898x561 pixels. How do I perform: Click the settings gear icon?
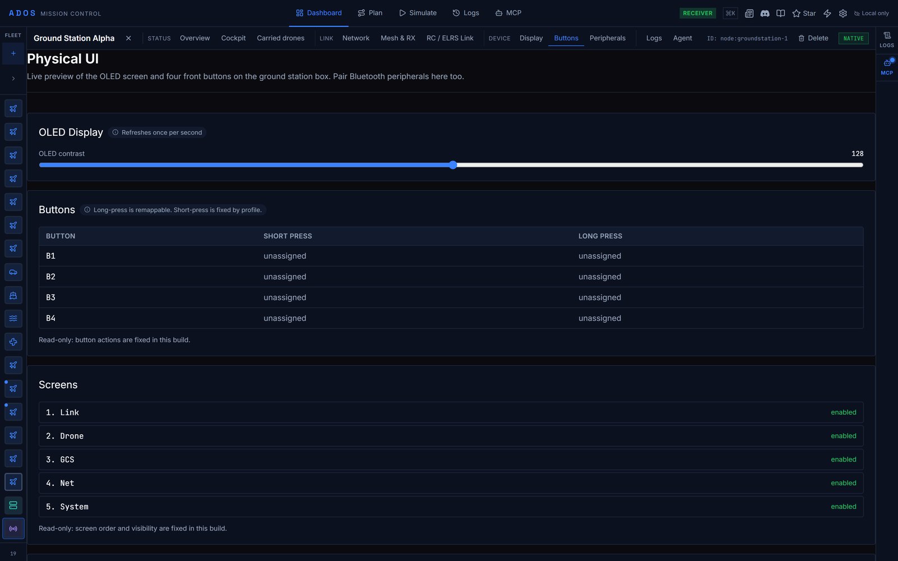842,13
